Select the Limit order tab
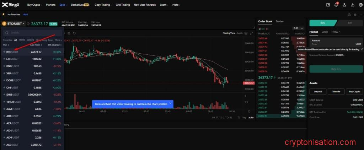This screenshot has height=150, width=364. tap(325, 32)
